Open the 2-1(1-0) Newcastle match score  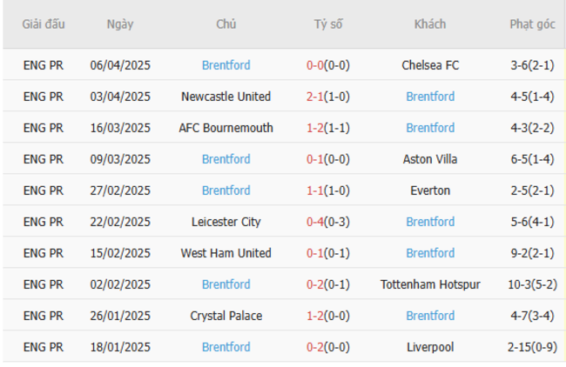(328, 97)
